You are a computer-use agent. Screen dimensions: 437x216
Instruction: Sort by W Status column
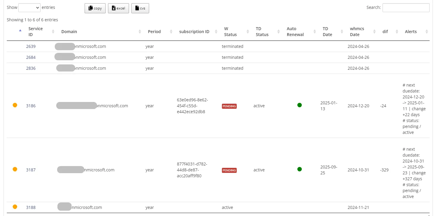click(230, 32)
